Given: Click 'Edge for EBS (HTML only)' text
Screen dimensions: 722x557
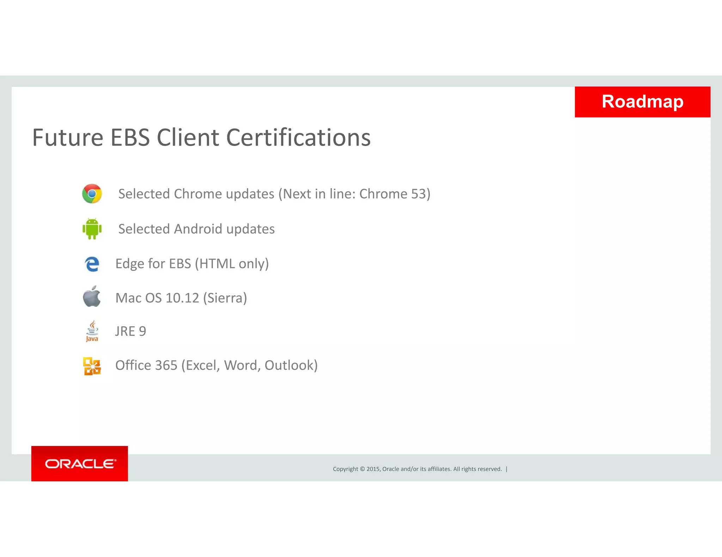Looking at the screenshot, I should 192,264.
